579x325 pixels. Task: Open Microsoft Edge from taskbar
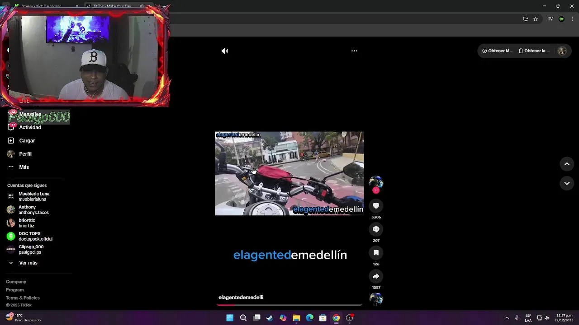point(309,318)
